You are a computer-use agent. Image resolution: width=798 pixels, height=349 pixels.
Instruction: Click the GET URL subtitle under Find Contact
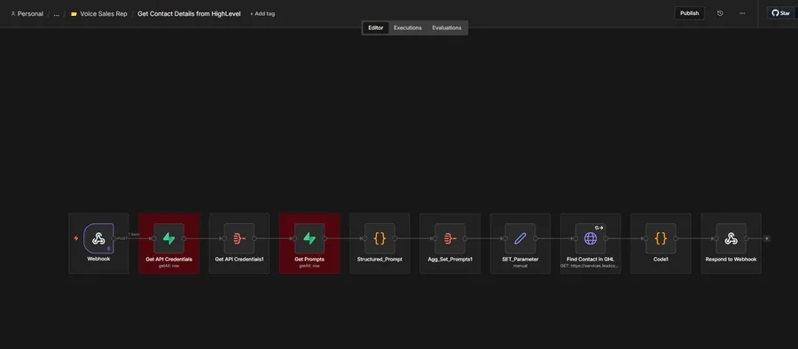(591, 266)
